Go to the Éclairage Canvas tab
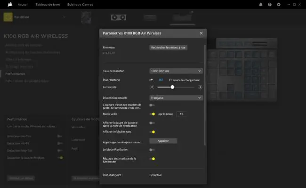Screen dimensions: 306x188 pyautogui.click(x=80, y=5)
